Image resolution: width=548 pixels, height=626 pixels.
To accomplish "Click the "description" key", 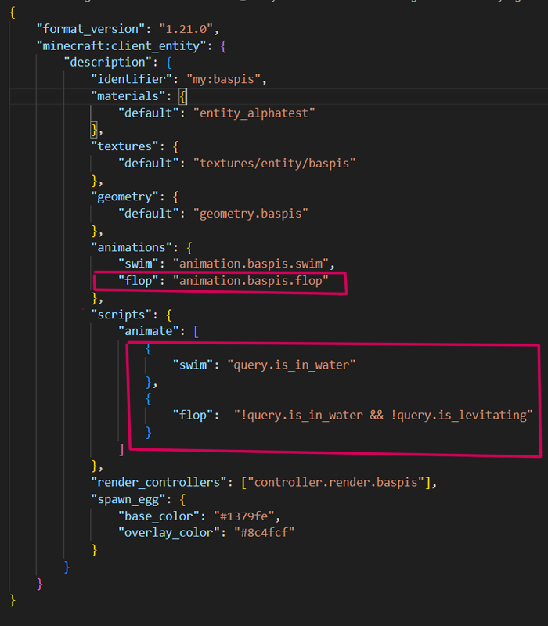I will pos(108,63).
